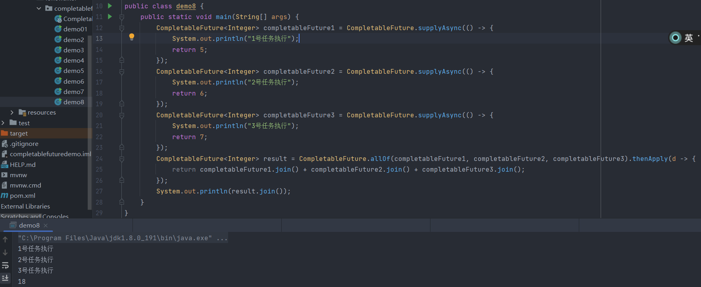Viewport: 701px width, 287px height.
Task: Open the demo01 class file
Action: pos(75,29)
